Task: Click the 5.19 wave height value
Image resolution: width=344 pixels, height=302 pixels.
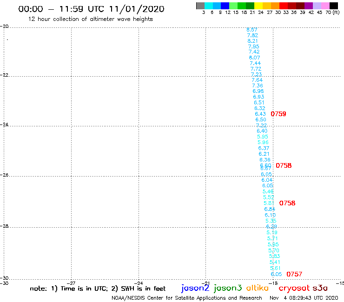Action: pos(272,232)
